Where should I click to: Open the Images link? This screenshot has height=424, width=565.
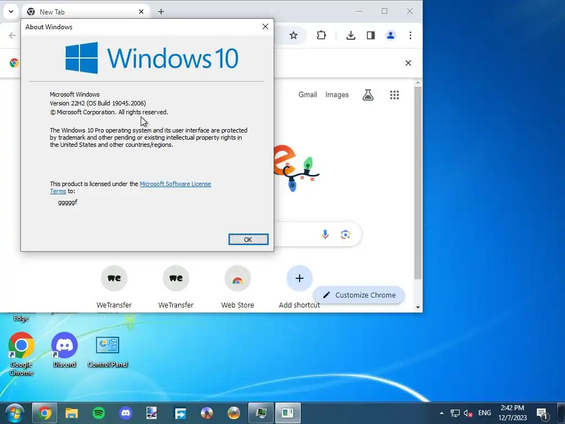(x=337, y=95)
